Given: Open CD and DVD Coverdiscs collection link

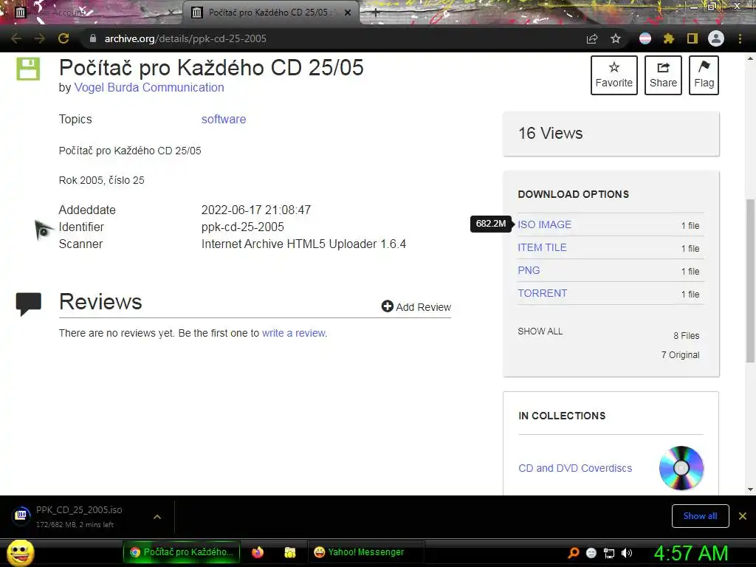Looking at the screenshot, I should pos(575,468).
